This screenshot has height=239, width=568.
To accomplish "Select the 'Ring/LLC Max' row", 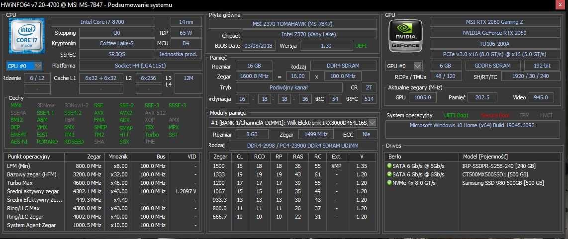I will [x=102, y=208].
